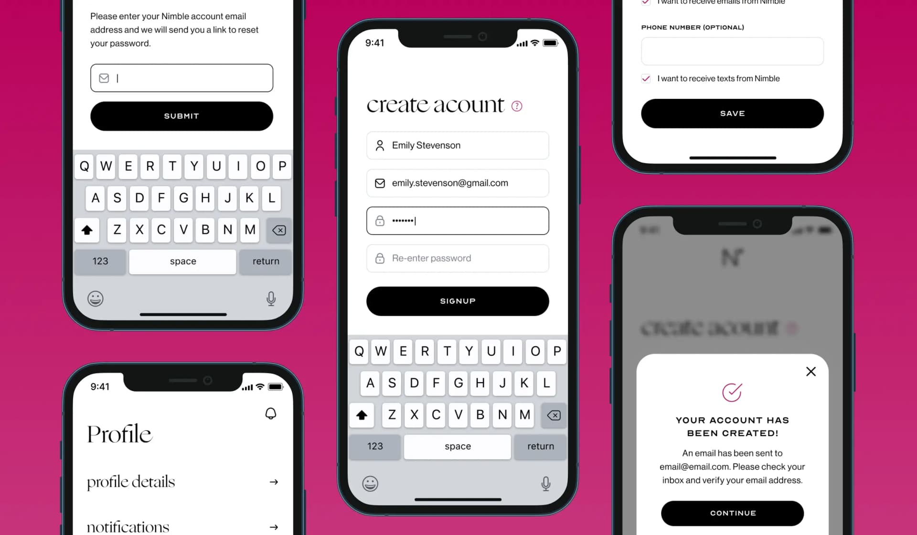
Task: Click the SIGNUP button on create account screen
Action: coord(457,300)
